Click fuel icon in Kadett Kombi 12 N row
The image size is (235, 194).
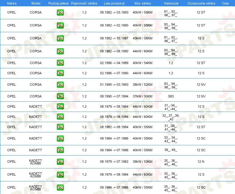[x=60, y=162]
